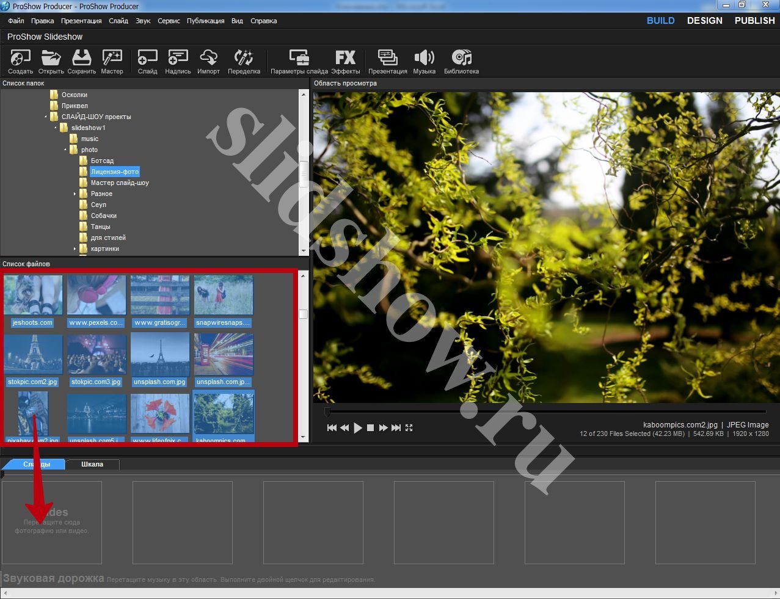
Task: Click the Импорт cloud icon
Action: point(208,59)
